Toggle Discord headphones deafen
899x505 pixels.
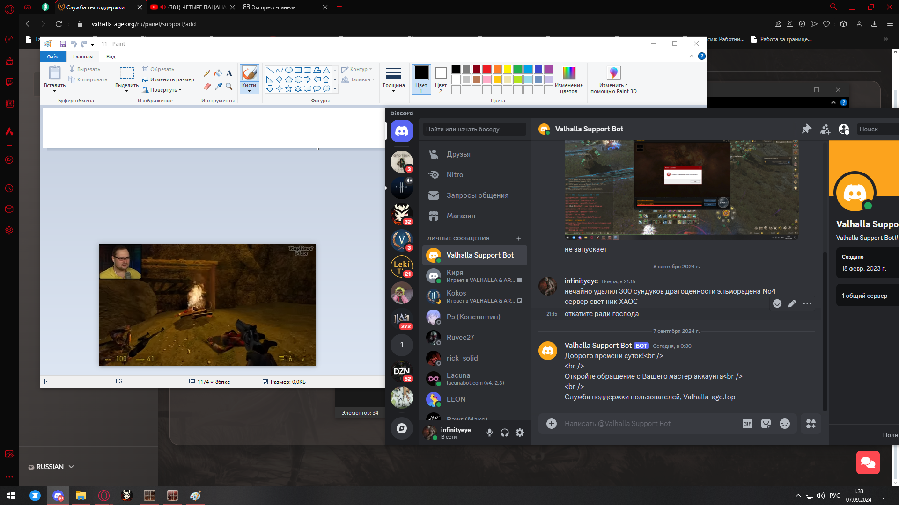coord(504,433)
